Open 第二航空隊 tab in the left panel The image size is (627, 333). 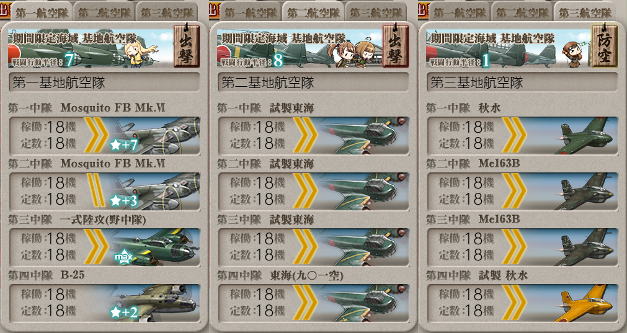point(104,12)
